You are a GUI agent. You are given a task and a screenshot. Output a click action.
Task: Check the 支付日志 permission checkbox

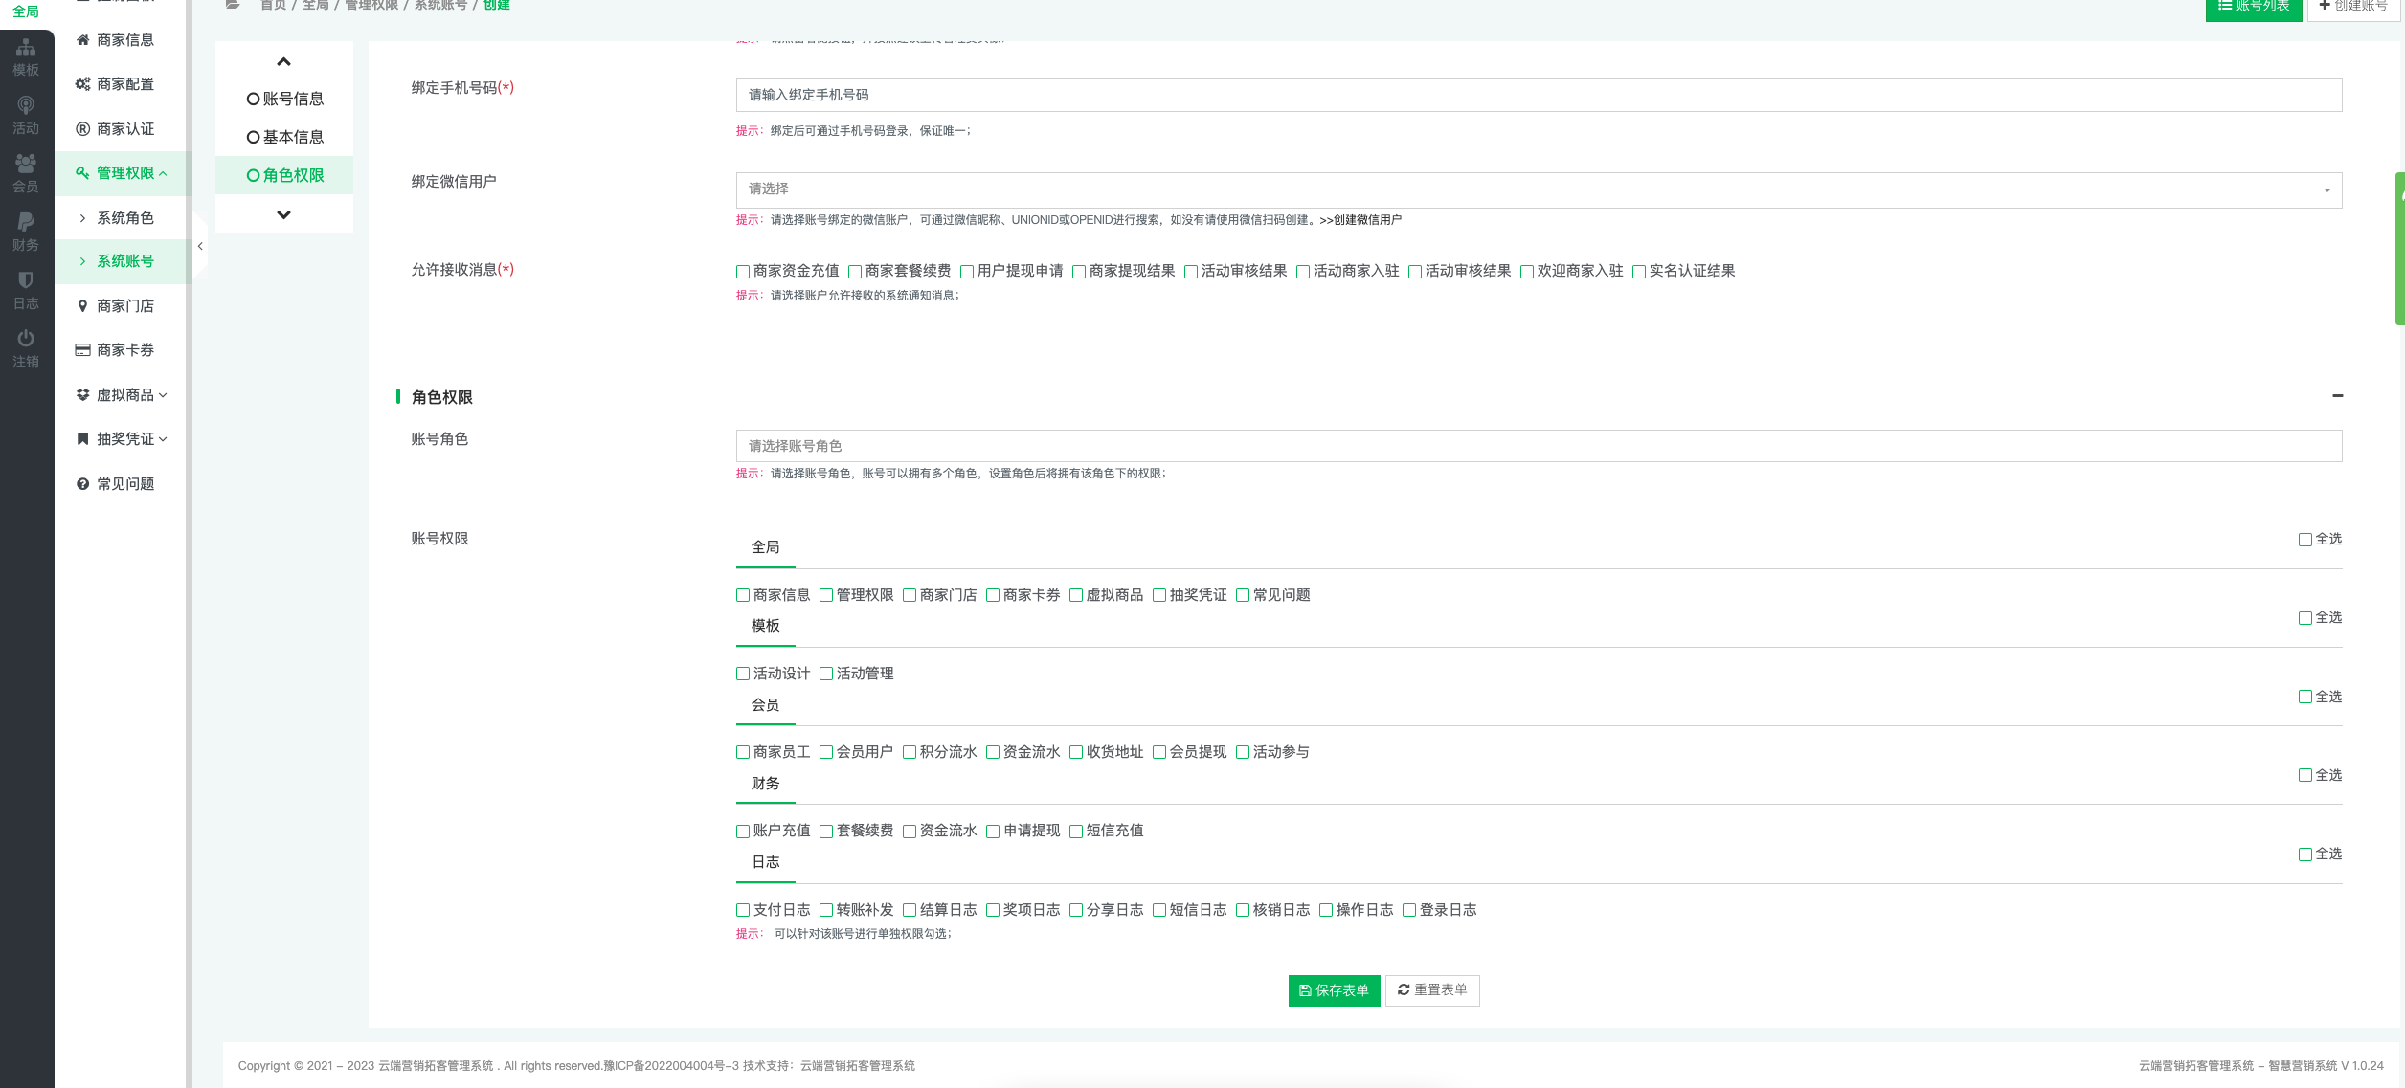point(743,910)
